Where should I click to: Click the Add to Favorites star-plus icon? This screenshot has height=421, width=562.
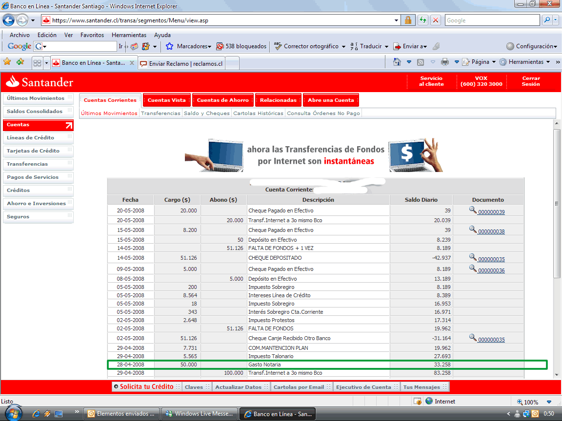click(x=20, y=62)
